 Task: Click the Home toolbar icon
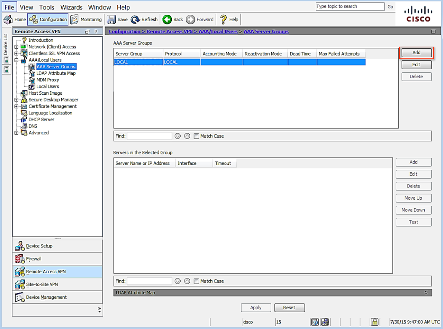click(x=8, y=19)
